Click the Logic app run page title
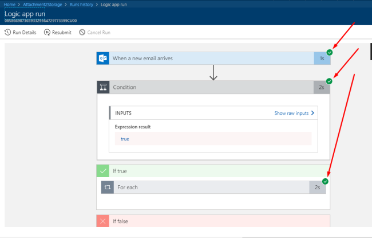Image resolution: width=372 pixels, height=238 pixels. tap(25, 14)
